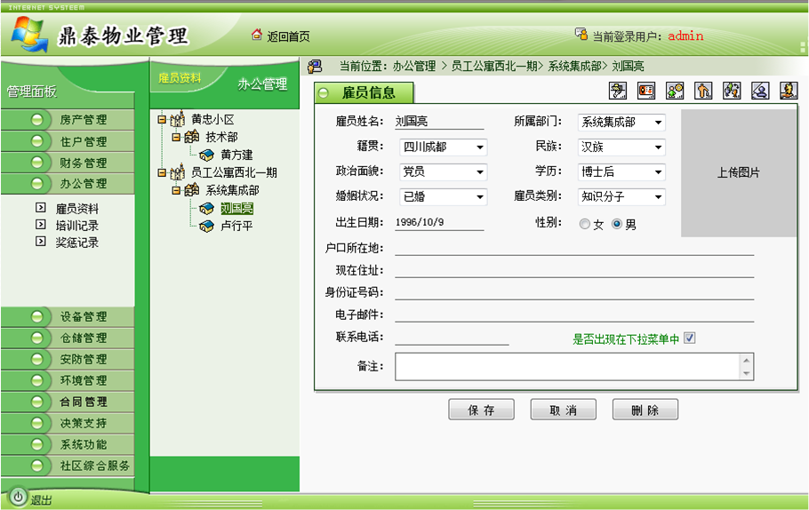Viewport: 809px width, 510px height.
Task: Click the first toolbar icon with the hat figure
Action: 618,91
